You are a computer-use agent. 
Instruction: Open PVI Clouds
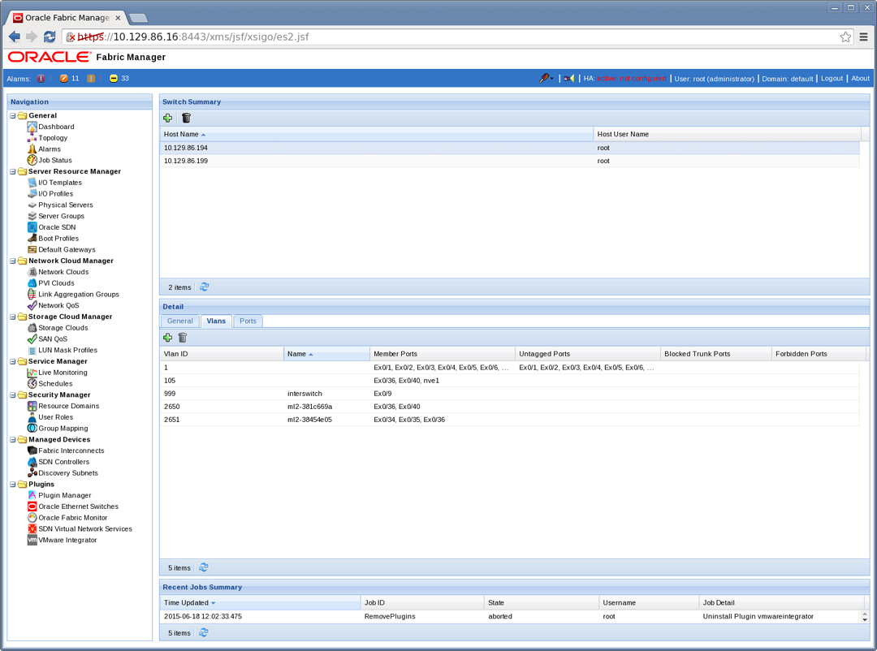(x=56, y=283)
